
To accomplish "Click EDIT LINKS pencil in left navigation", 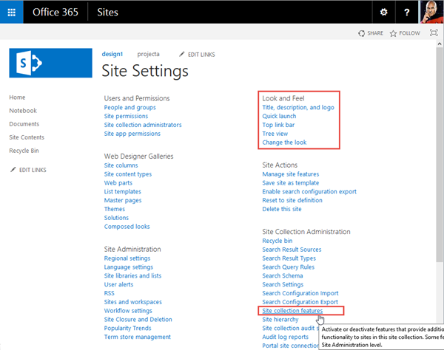I will (29, 171).
